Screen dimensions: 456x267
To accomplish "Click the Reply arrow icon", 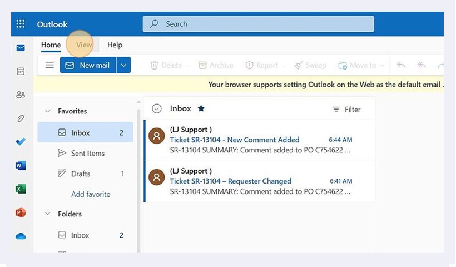I will [x=402, y=65].
